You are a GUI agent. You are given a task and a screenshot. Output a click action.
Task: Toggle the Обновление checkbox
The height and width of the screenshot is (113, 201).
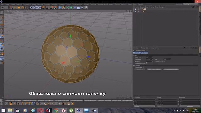click(x=143, y=67)
